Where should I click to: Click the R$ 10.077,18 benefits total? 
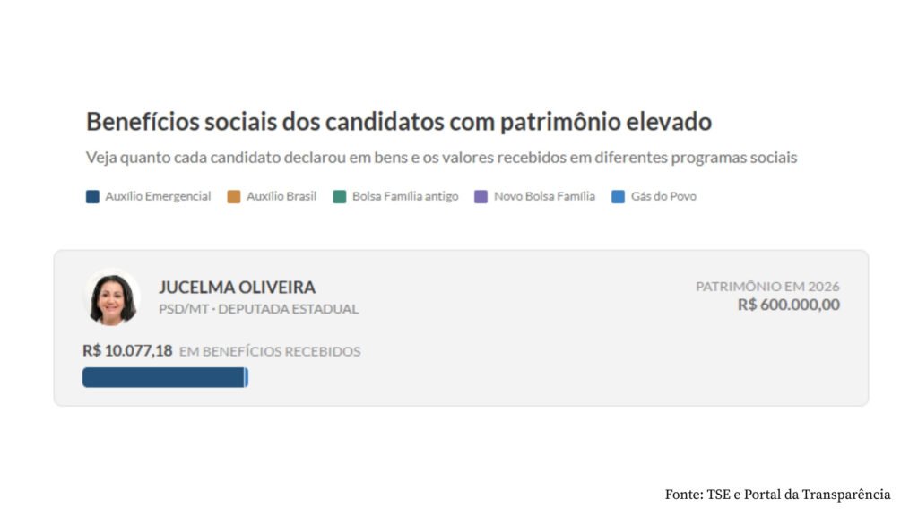tap(127, 350)
